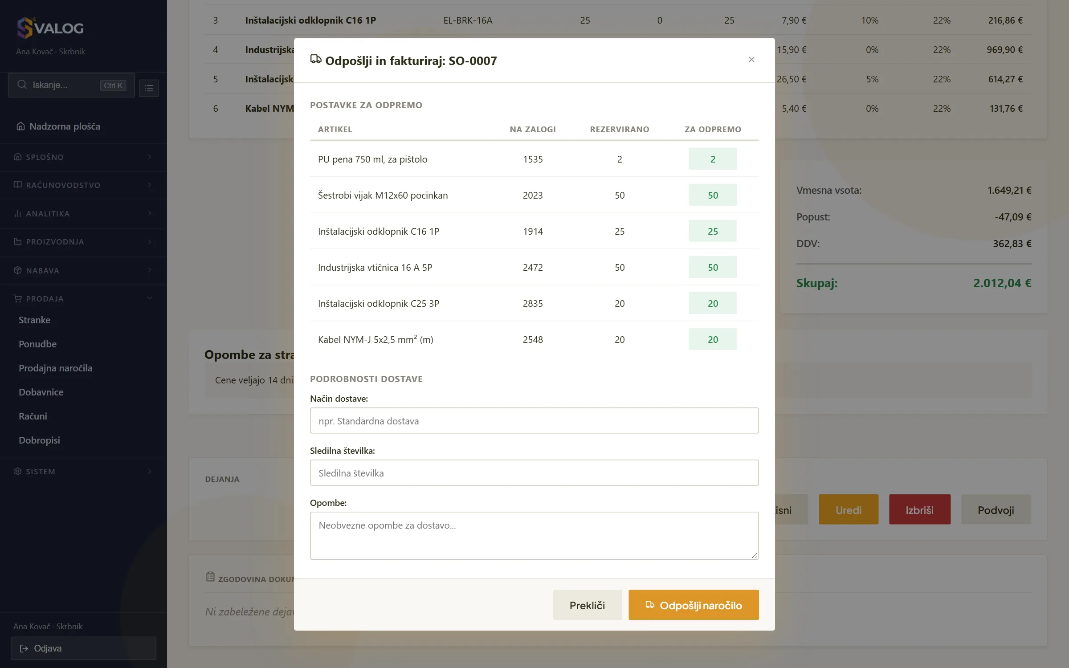
Task: Open Dobavnice menu item
Action: click(41, 392)
